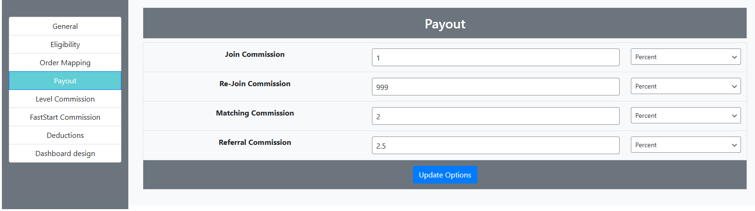Click the Join Commission label
This screenshot has height=211, width=755.
point(255,54)
